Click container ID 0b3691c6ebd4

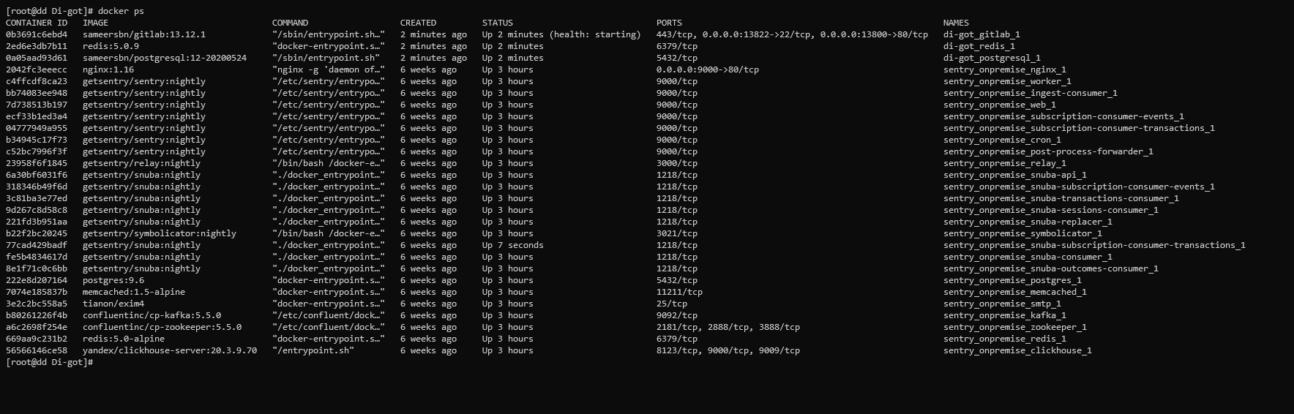[x=37, y=34]
